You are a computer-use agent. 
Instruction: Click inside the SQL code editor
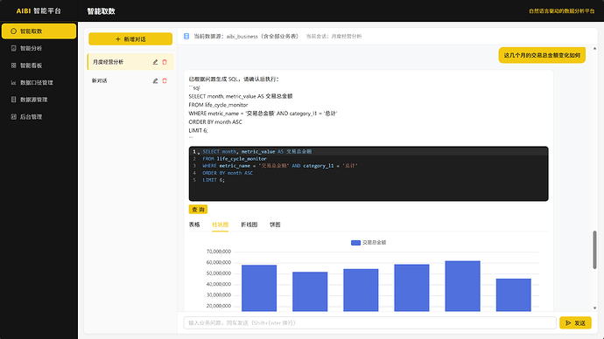click(x=369, y=174)
